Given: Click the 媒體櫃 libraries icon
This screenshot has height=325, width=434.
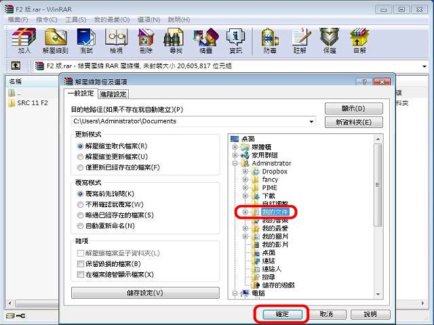Looking at the screenshot, I should tap(245, 147).
